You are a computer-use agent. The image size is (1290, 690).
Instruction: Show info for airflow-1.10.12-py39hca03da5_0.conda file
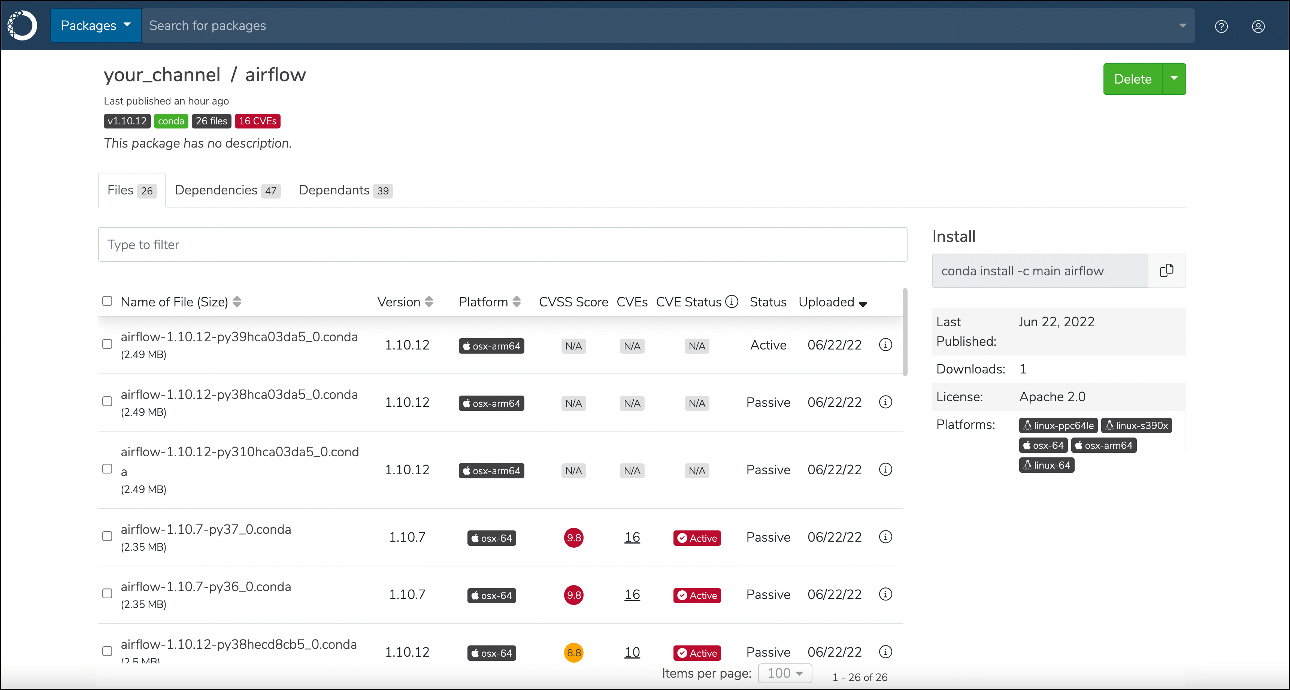coord(885,345)
